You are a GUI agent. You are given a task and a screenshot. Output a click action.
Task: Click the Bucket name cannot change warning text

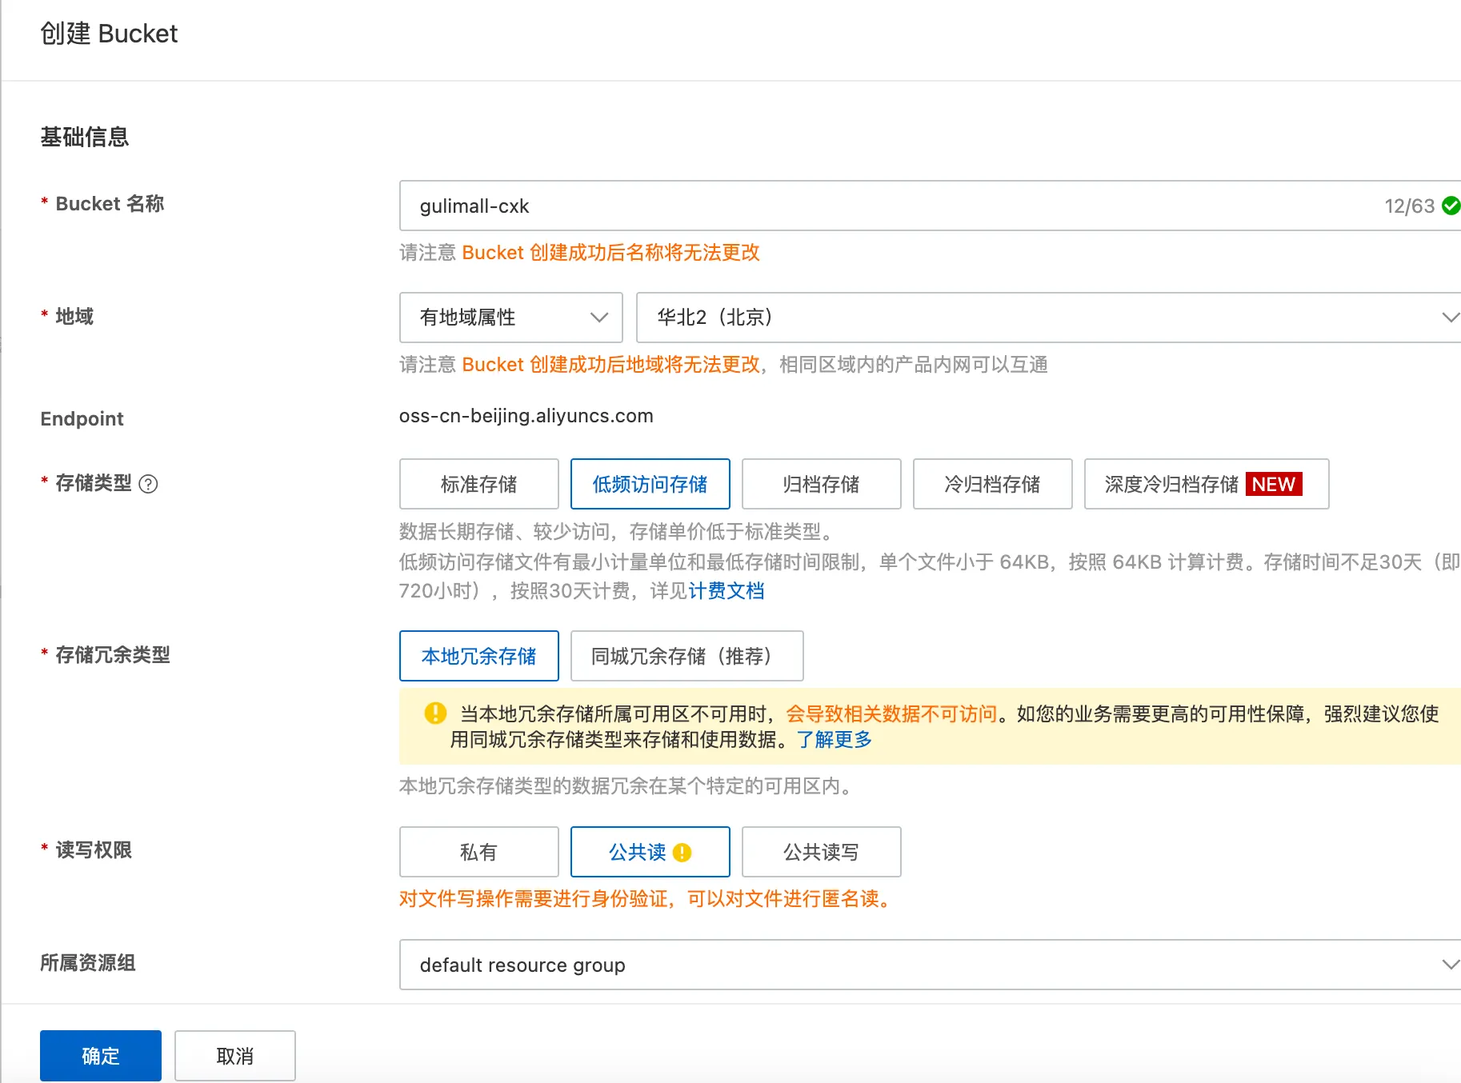point(611,253)
